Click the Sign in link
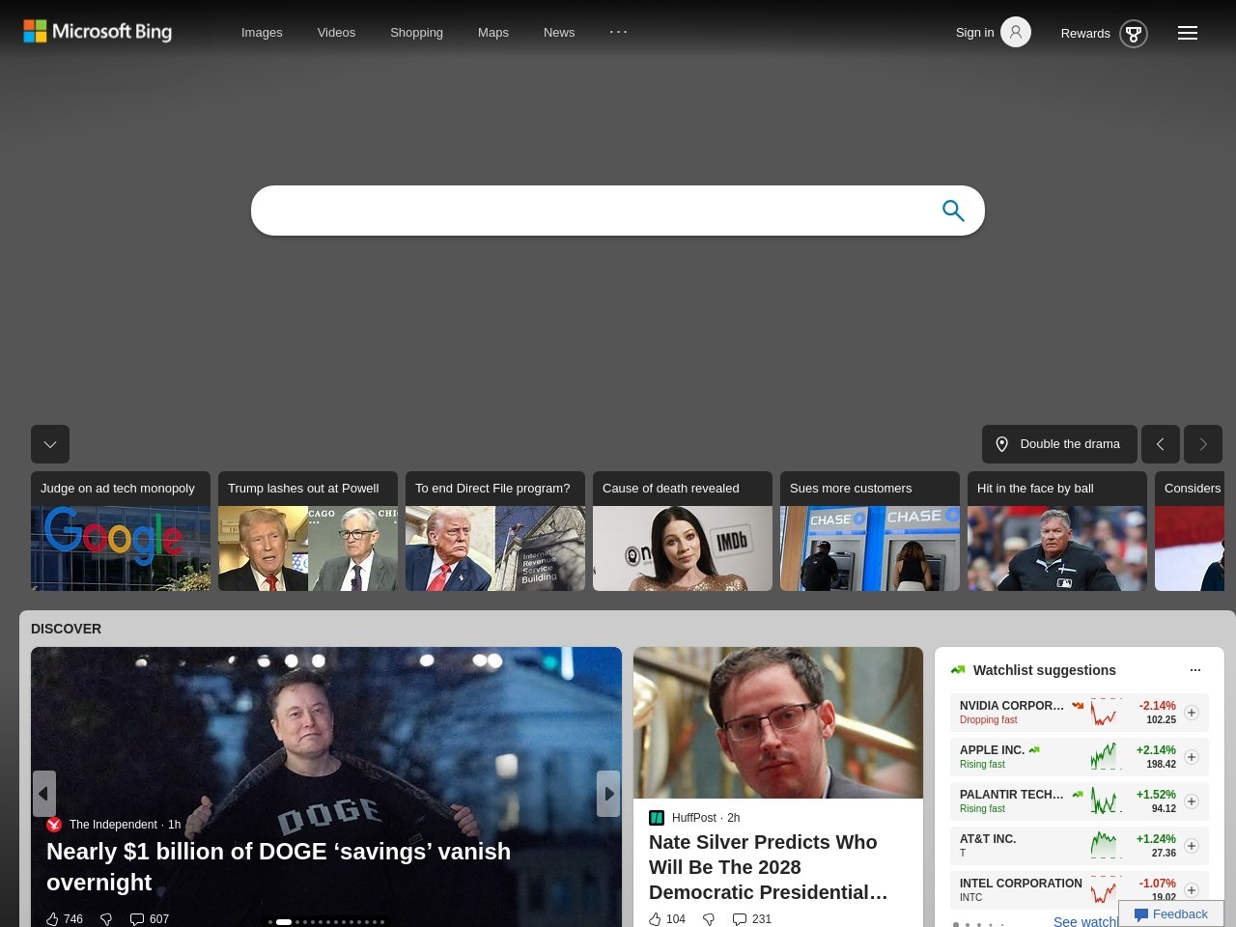The image size is (1236, 927). 974,32
